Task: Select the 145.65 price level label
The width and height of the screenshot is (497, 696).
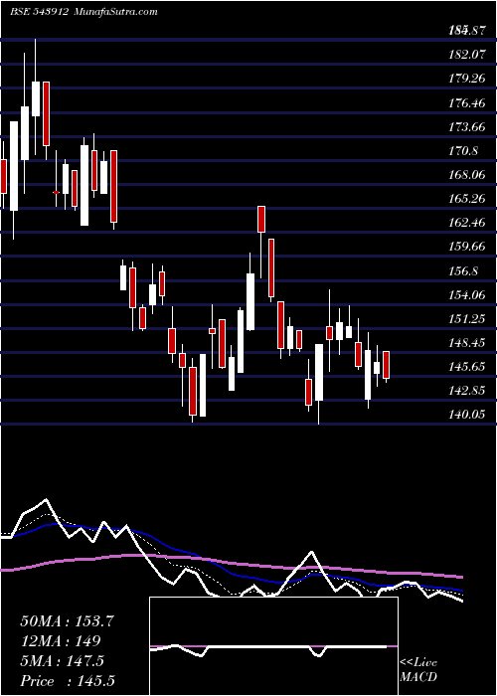Action: tap(466, 367)
